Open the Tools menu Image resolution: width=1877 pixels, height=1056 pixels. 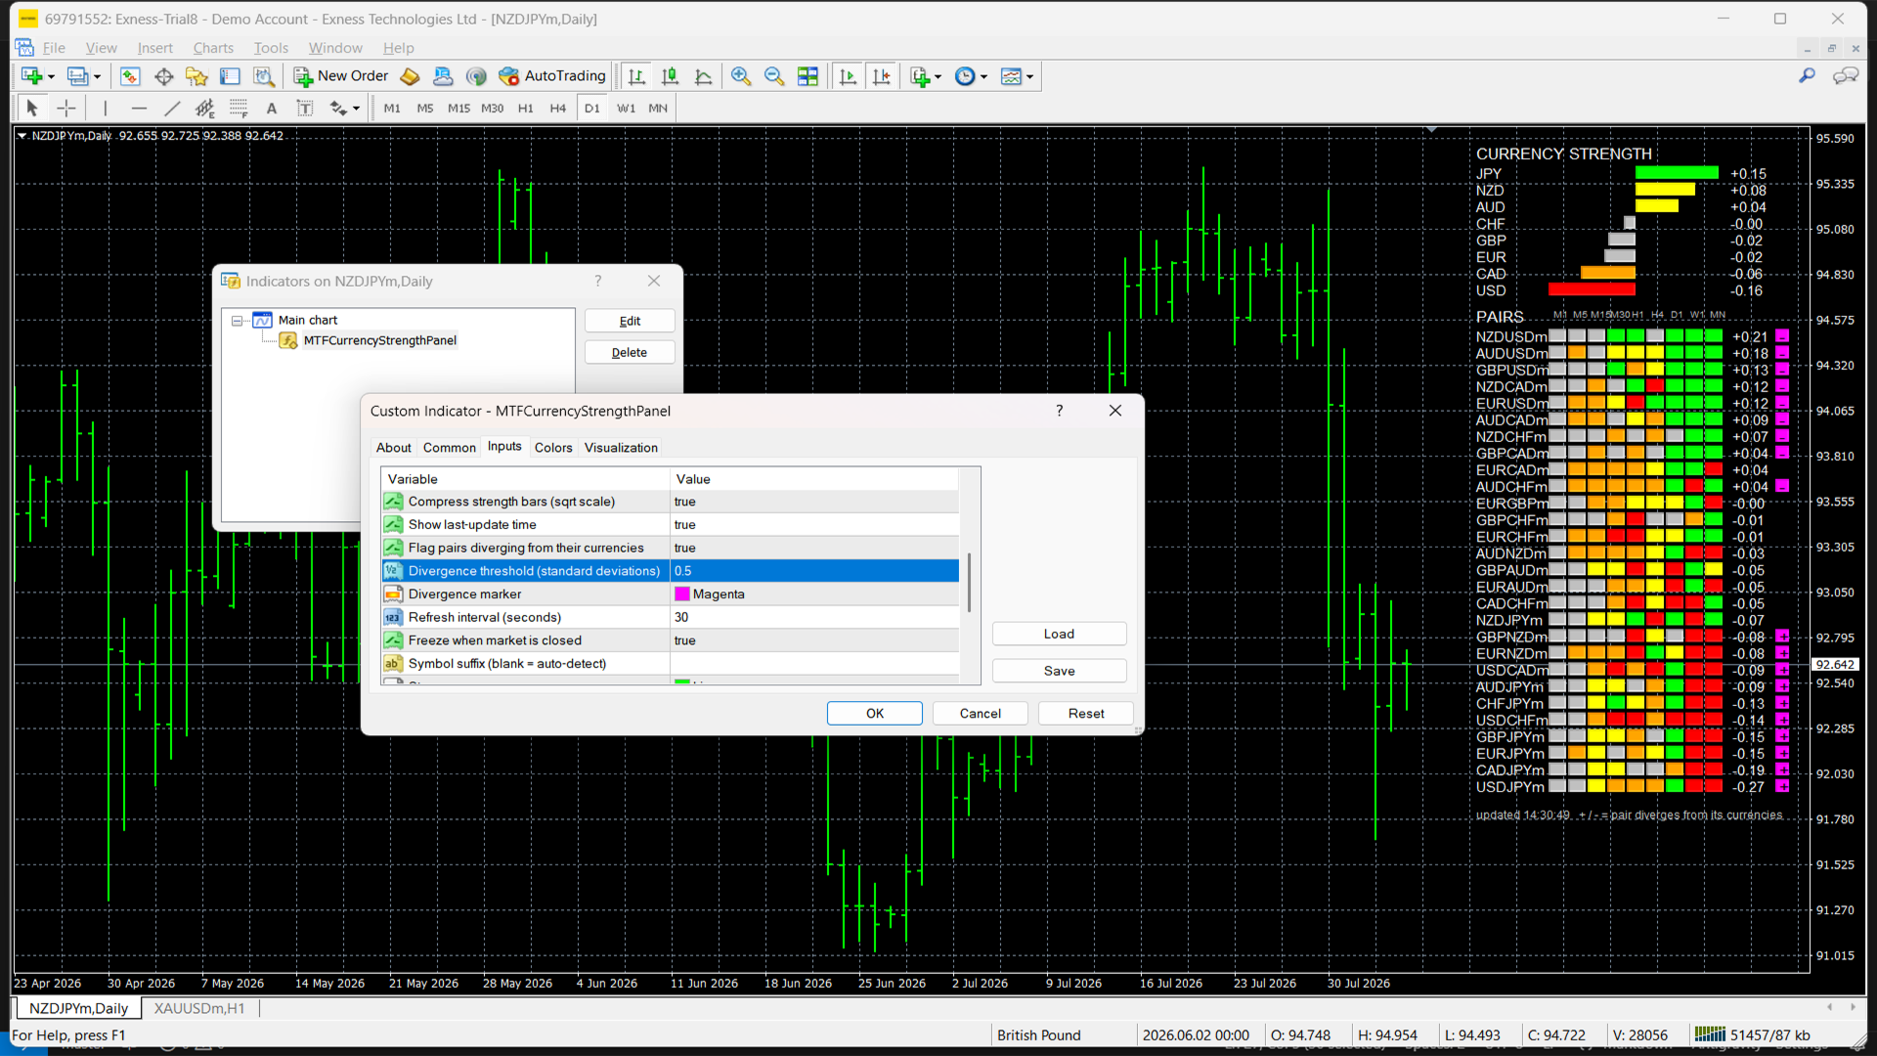[x=271, y=48]
